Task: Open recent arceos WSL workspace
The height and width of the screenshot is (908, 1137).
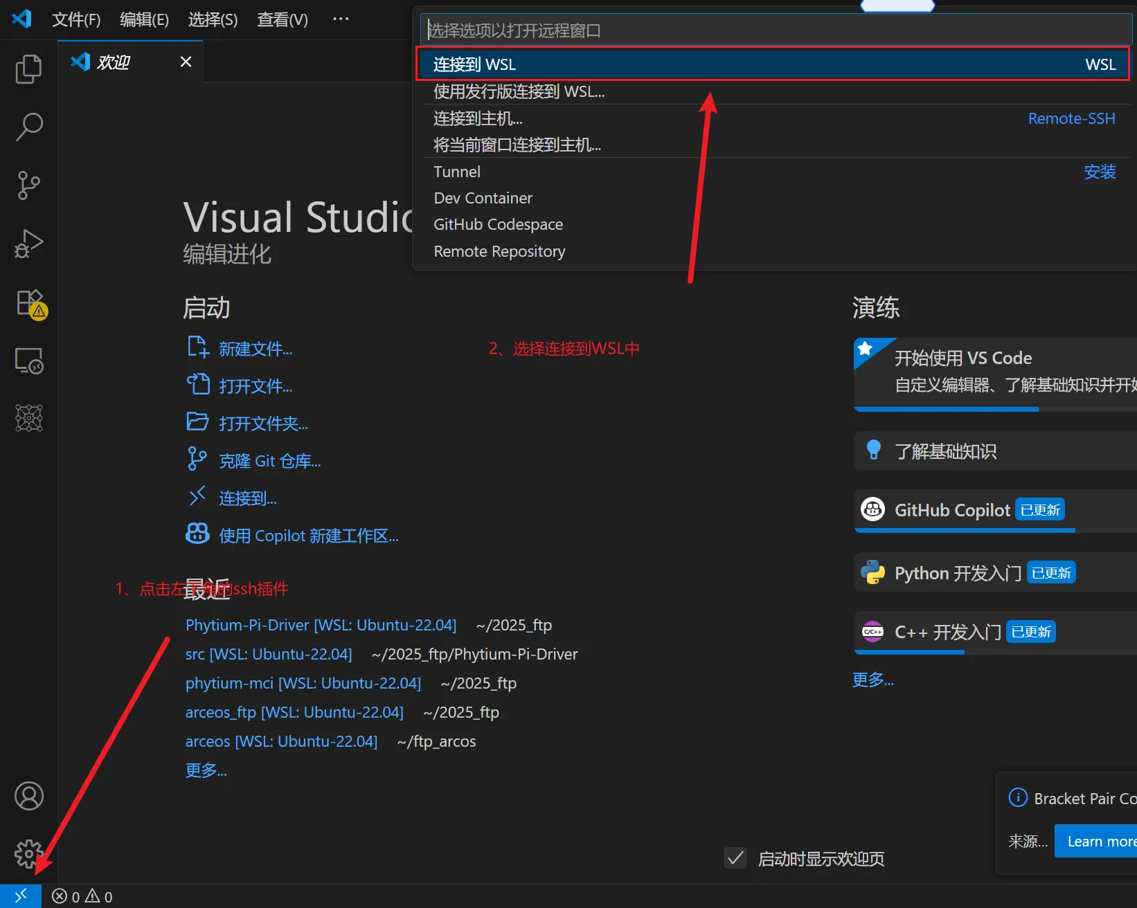Action: tap(281, 741)
